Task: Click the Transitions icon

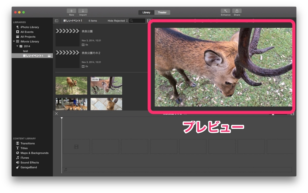Action: tap(18, 143)
